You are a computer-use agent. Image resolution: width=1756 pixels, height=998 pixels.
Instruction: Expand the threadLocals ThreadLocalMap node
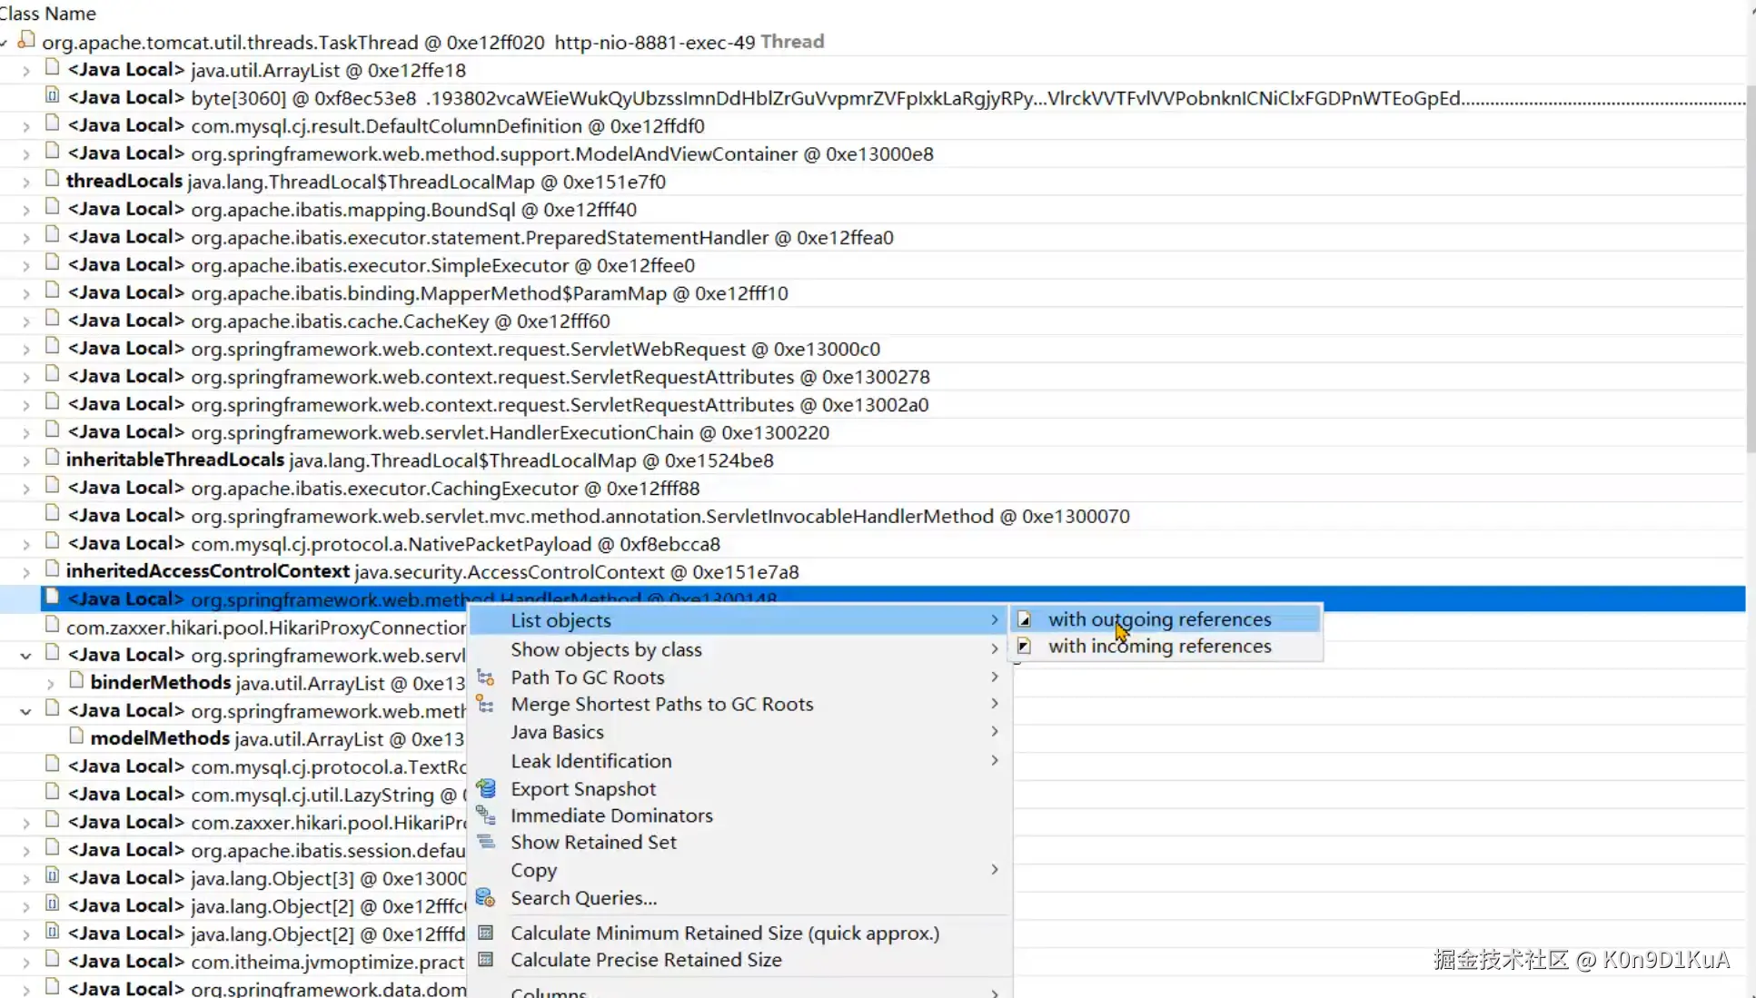tap(26, 183)
